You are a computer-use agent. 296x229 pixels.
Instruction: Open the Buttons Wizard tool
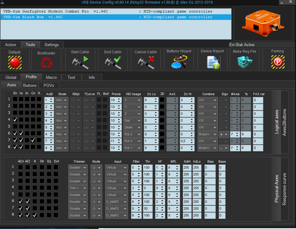point(179,62)
